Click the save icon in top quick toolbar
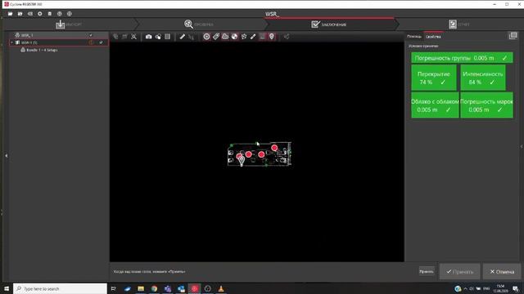Image resolution: width=524 pixels, height=294 pixels. [50, 14]
